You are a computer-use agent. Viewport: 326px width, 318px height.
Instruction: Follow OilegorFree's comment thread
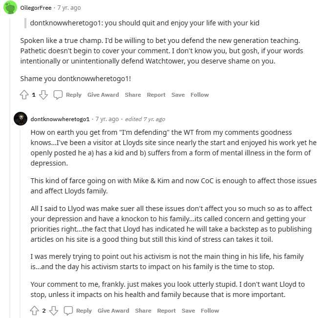[x=199, y=95]
